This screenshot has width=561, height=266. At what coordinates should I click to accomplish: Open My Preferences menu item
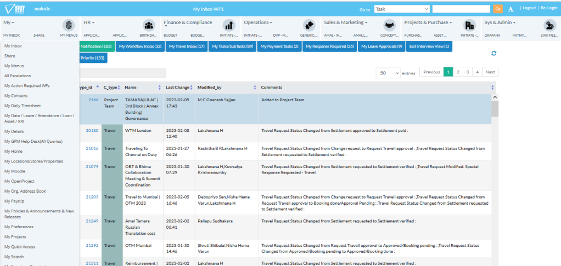tap(19, 227)
